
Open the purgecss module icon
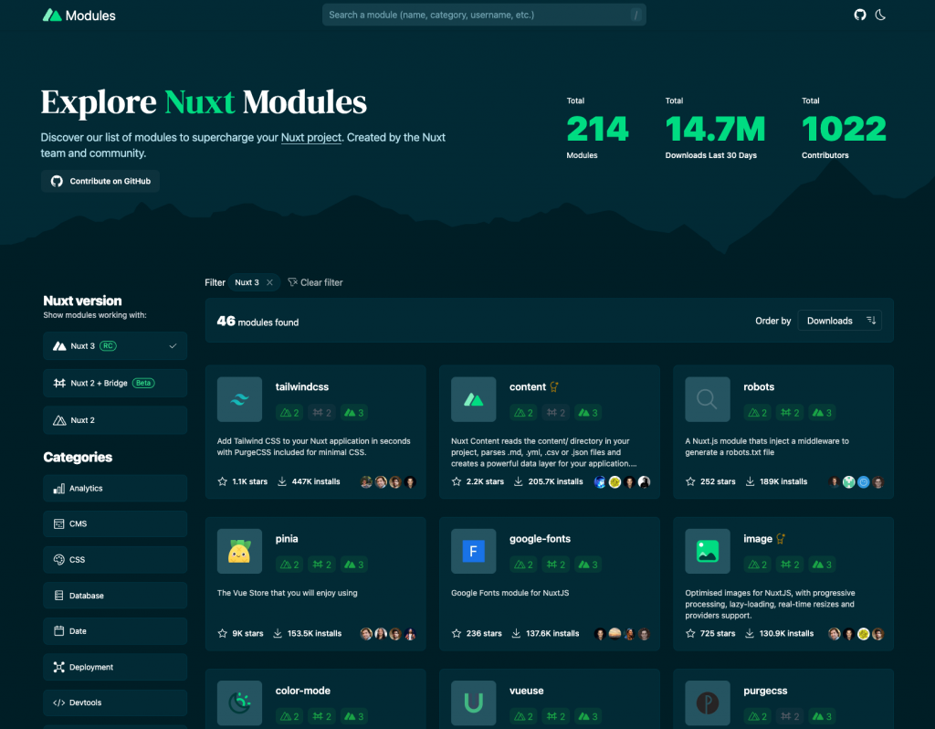coord(708,703)
